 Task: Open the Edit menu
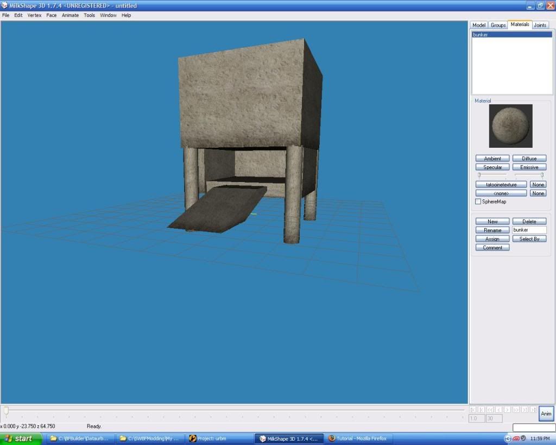pos(18,15)
